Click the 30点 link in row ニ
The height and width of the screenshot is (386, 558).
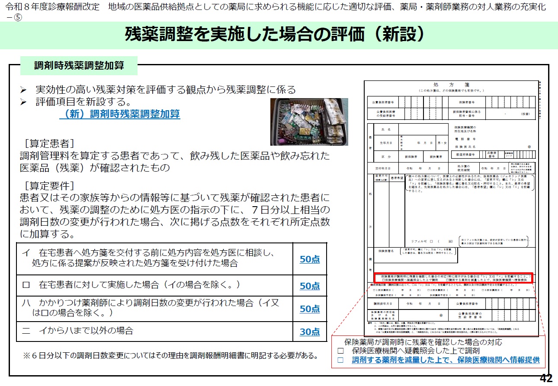click(310, 332)
